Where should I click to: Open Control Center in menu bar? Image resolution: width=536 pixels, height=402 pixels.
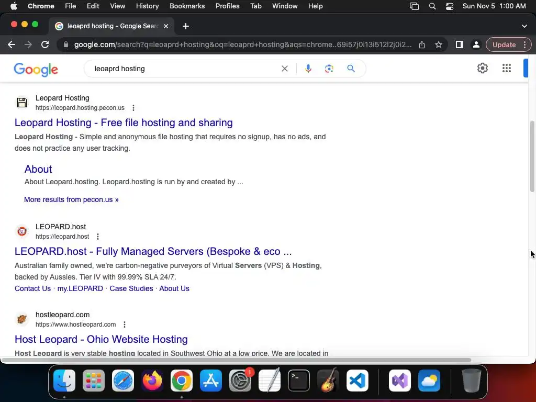tap(450, 6)
